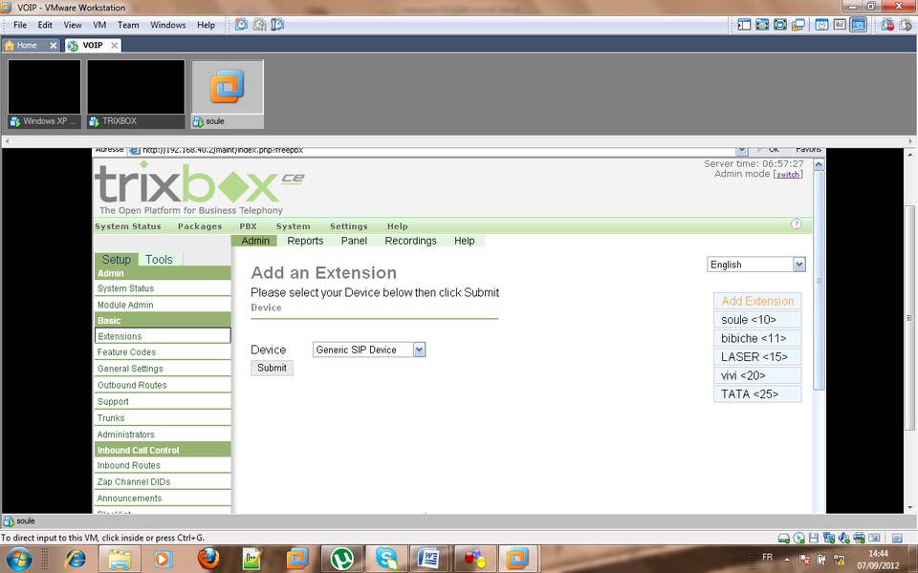The image size is (918, 573).
Task: Click the capture movie record icon
Action: [x=887, y=25]
